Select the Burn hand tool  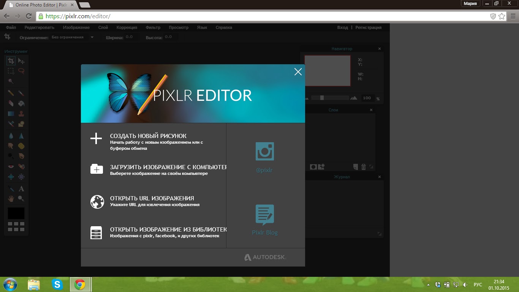(21, 156)
